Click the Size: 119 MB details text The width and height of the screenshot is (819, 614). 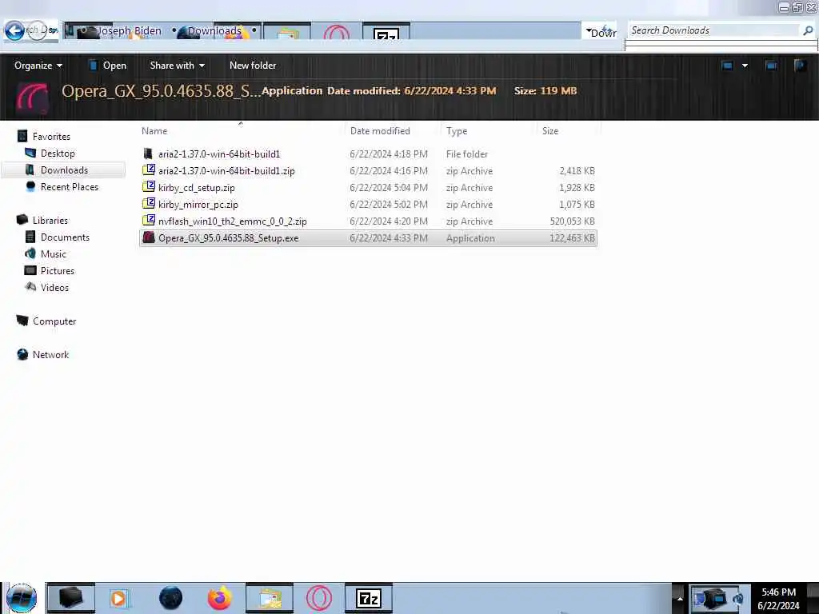[x=545, y=90]
